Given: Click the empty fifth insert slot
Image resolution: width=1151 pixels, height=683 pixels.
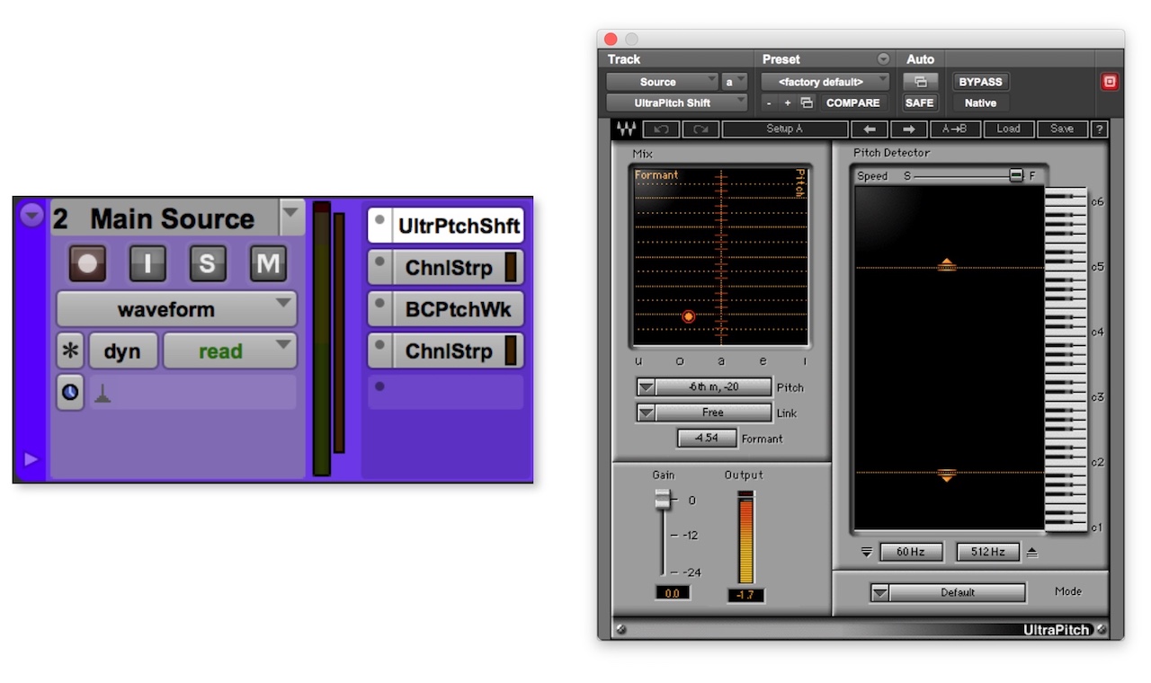Looking at the screenshot, I should 446,392.
